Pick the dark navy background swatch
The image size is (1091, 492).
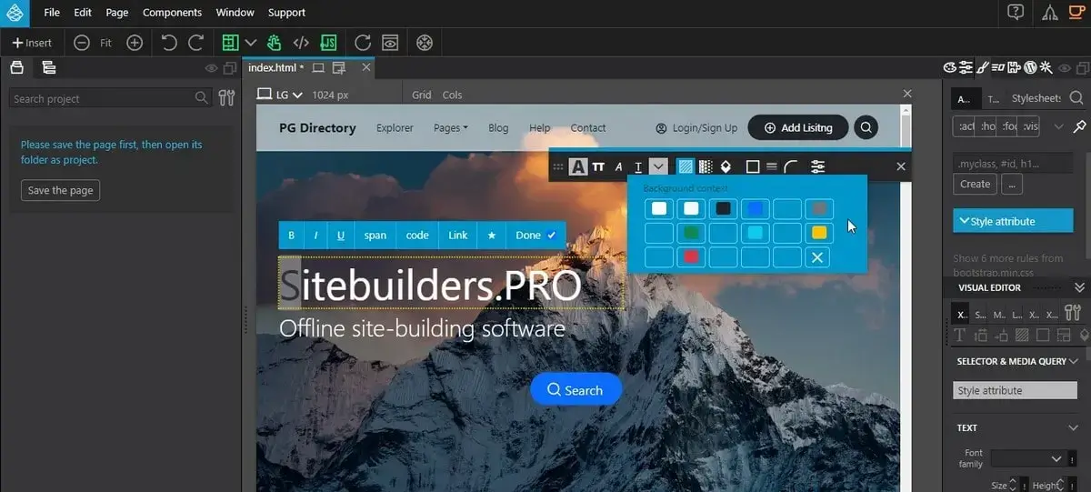point(724,209)
